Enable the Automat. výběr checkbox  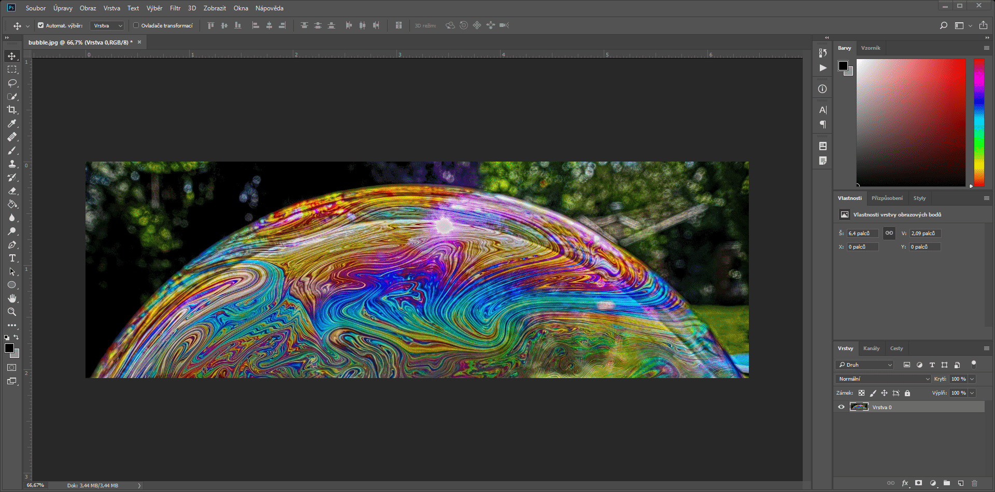coord(40,25)
